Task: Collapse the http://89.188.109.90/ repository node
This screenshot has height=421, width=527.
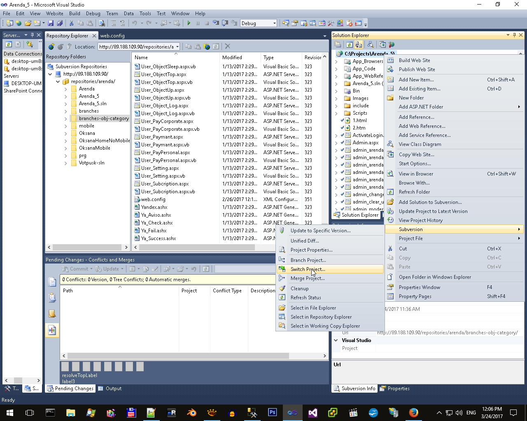Action: (x=50, y=74)
